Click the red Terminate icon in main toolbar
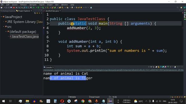This screenshot has width=186, height=104. click(14, 8)
